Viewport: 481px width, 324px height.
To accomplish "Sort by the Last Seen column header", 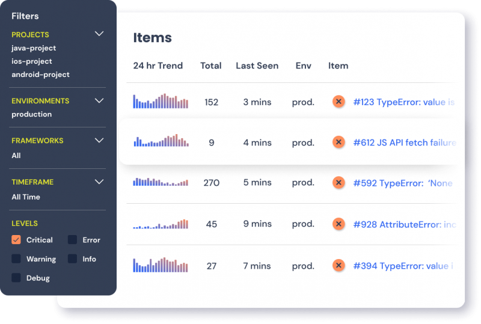I will point(257,66).
